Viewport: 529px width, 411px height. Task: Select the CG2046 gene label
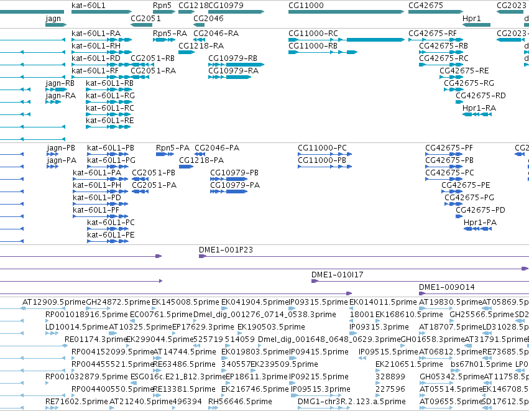[x=208, y=19]
